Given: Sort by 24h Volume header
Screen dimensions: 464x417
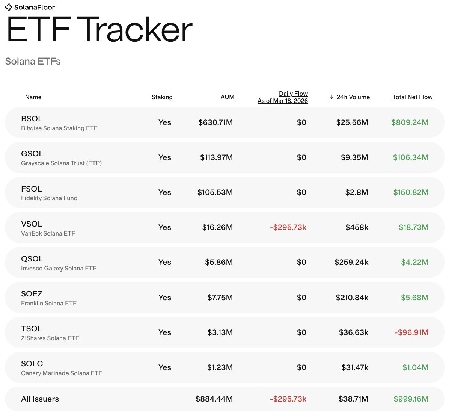Looking at the screenshot, I should tap(353, 97).
